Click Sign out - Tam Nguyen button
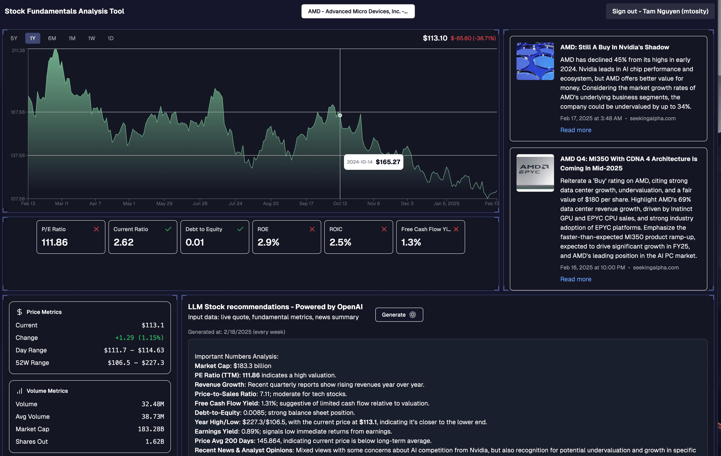The image size is (721, 456). [x=660, y=11]
